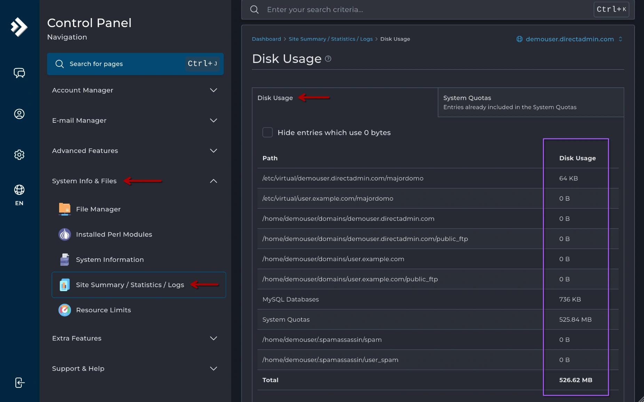The height and width of the screenshot is (402, 644).
Task: Open settings via gear icon
Action: tap(19, 155)
